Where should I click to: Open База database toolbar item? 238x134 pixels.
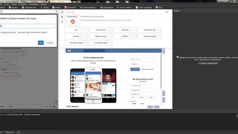click(x=159, y=7)
